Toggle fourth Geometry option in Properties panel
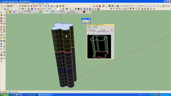 tap(105, 32)
